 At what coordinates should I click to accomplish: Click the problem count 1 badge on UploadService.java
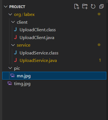pos(100,60)
